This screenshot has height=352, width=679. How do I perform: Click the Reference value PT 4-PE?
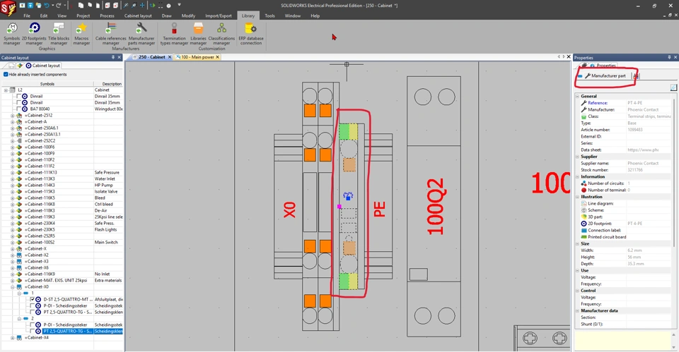tap(636, 103)
